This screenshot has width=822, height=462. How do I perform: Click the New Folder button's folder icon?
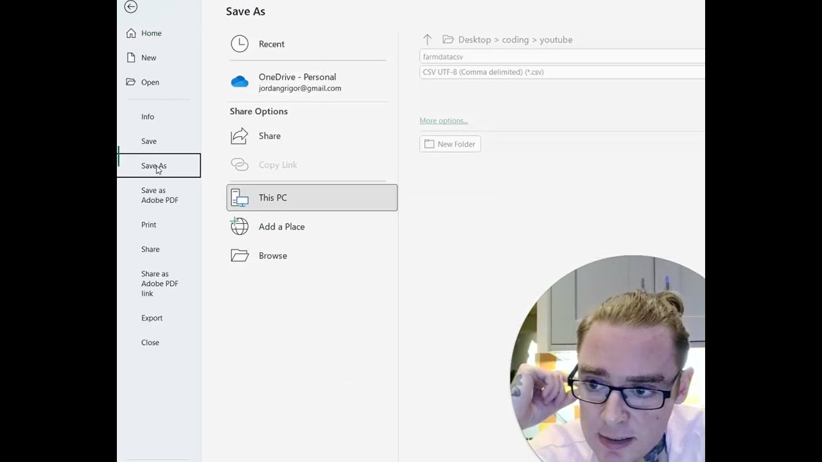click(x=429, y=144)
